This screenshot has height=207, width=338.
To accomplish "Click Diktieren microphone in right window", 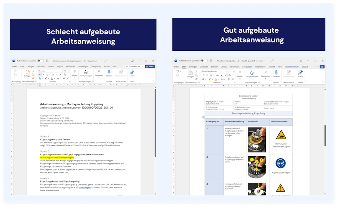I will [x=276, y=74].
